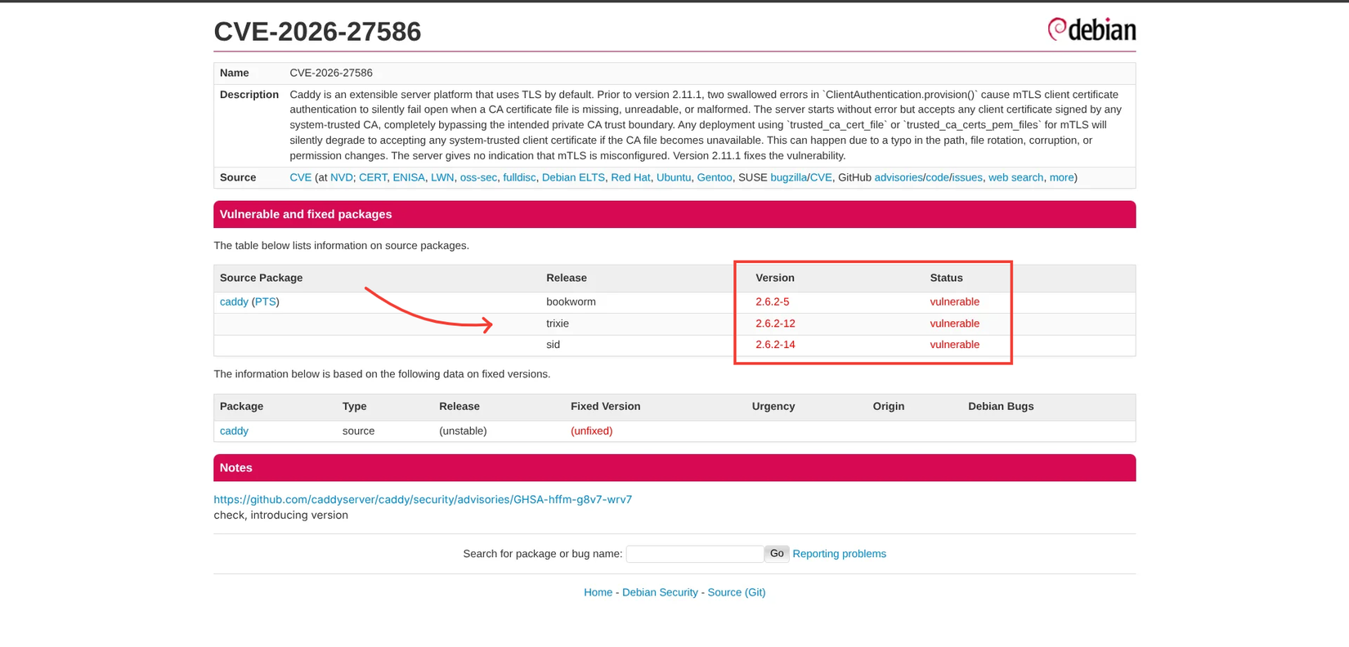Open the LWN link
The image size is (1349, 647).
[442, 177]
